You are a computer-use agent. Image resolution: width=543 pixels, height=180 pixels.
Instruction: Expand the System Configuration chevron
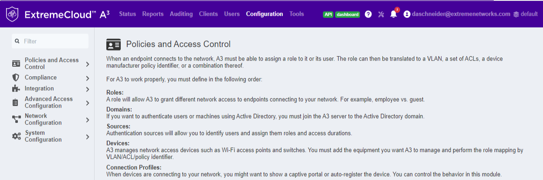tap(88, 137)
